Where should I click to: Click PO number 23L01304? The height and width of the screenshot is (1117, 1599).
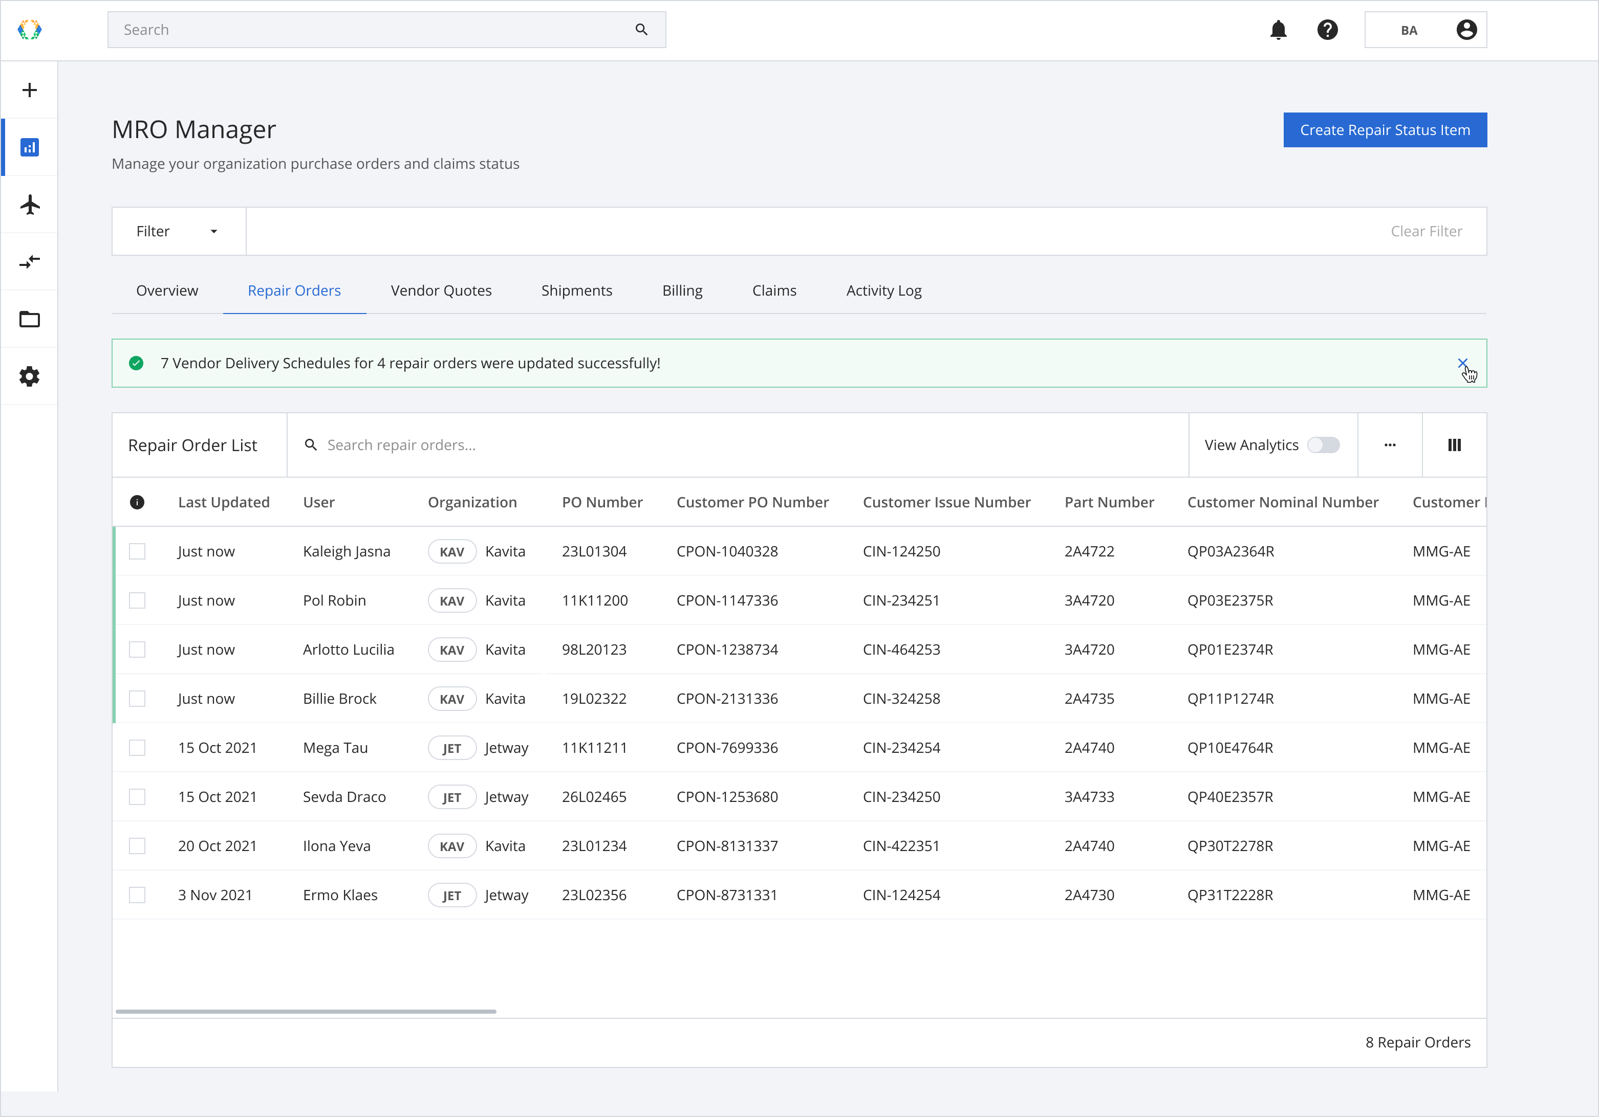(594, 551)
